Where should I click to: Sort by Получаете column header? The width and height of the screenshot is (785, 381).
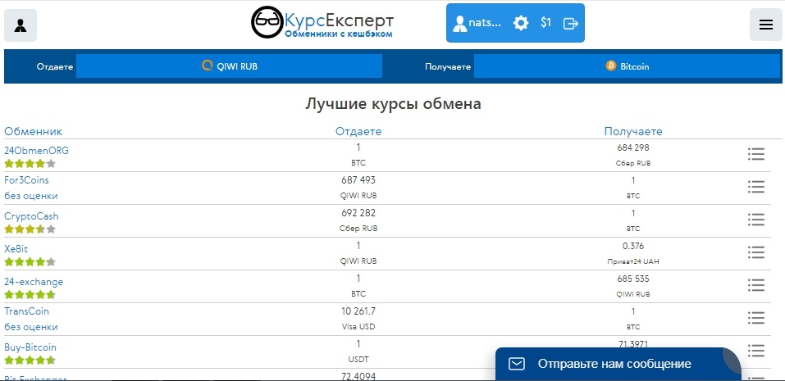633,131
